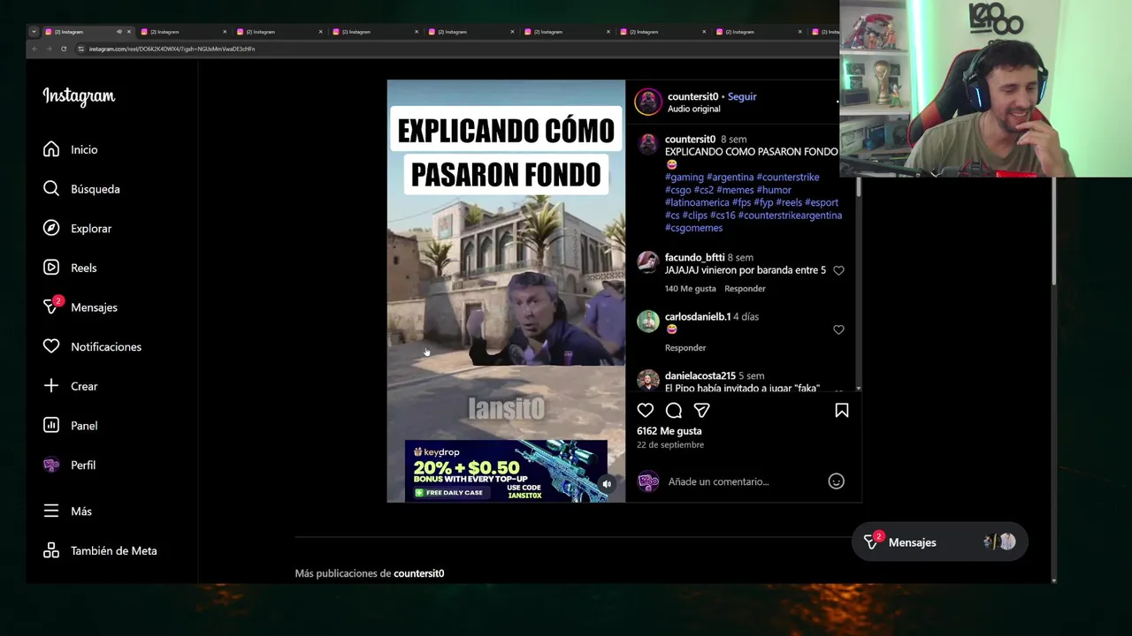Open the #esport hashtag
Image resolution: width=1132 pixels, height=636 pixels.
point(822,202)
